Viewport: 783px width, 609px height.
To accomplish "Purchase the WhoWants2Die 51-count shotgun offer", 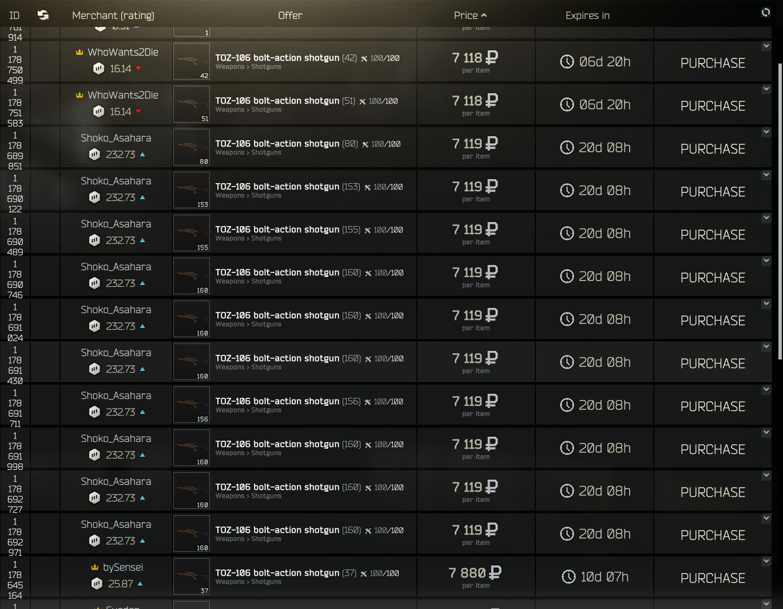I will click(713, 106).
